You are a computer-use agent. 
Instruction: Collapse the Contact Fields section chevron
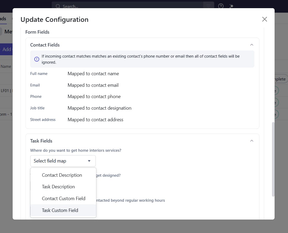[252, 45]
